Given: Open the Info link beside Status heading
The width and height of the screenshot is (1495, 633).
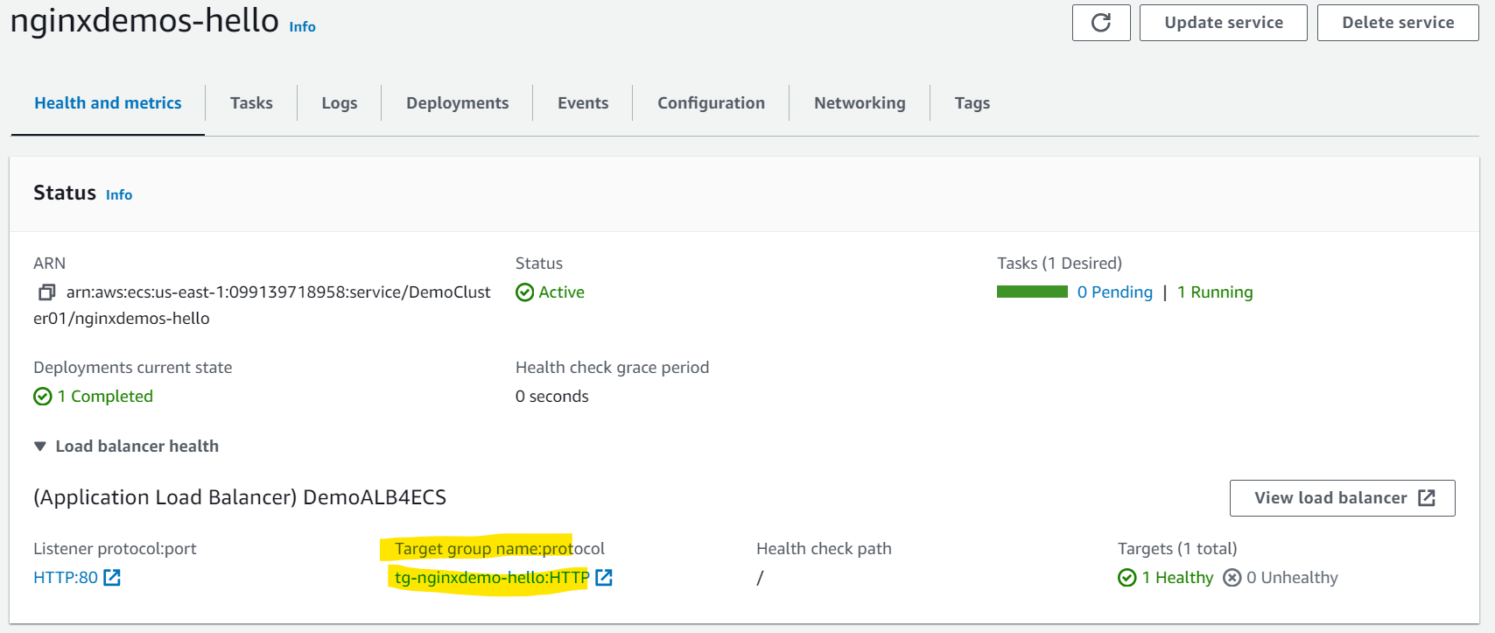Looking at the screenshot, I should point(119,195).
